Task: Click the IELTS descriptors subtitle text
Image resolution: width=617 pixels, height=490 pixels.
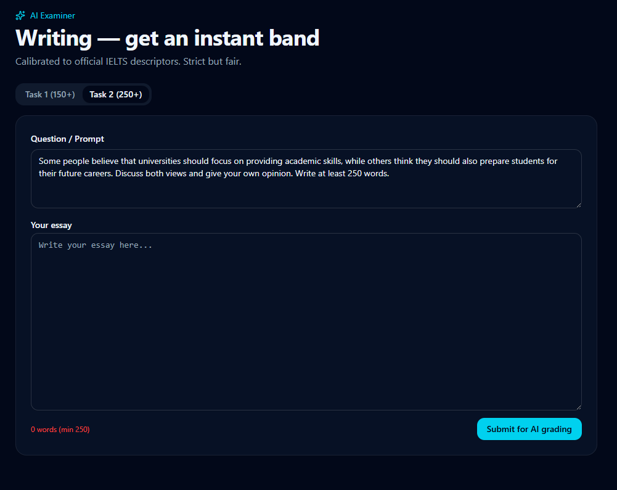Action: pyautogui.click(x=128, y=62)
